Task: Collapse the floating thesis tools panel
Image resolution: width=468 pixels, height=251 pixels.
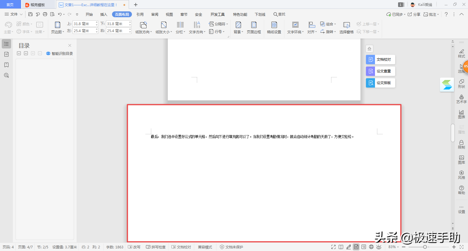Action: coord(369,49)
